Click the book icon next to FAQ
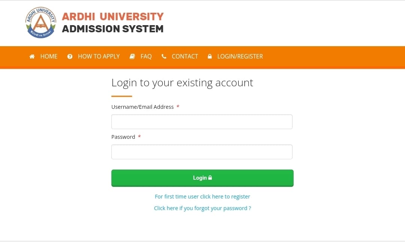405x242 pixels. (132, 56)
